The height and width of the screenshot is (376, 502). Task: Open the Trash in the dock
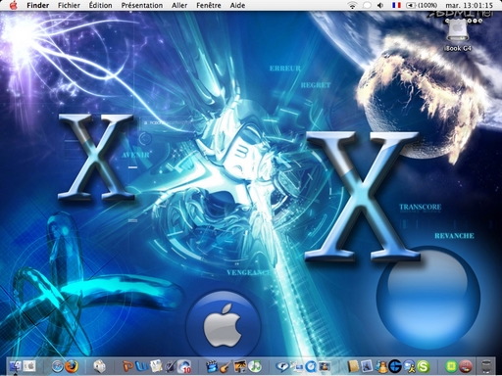[486, 366]
